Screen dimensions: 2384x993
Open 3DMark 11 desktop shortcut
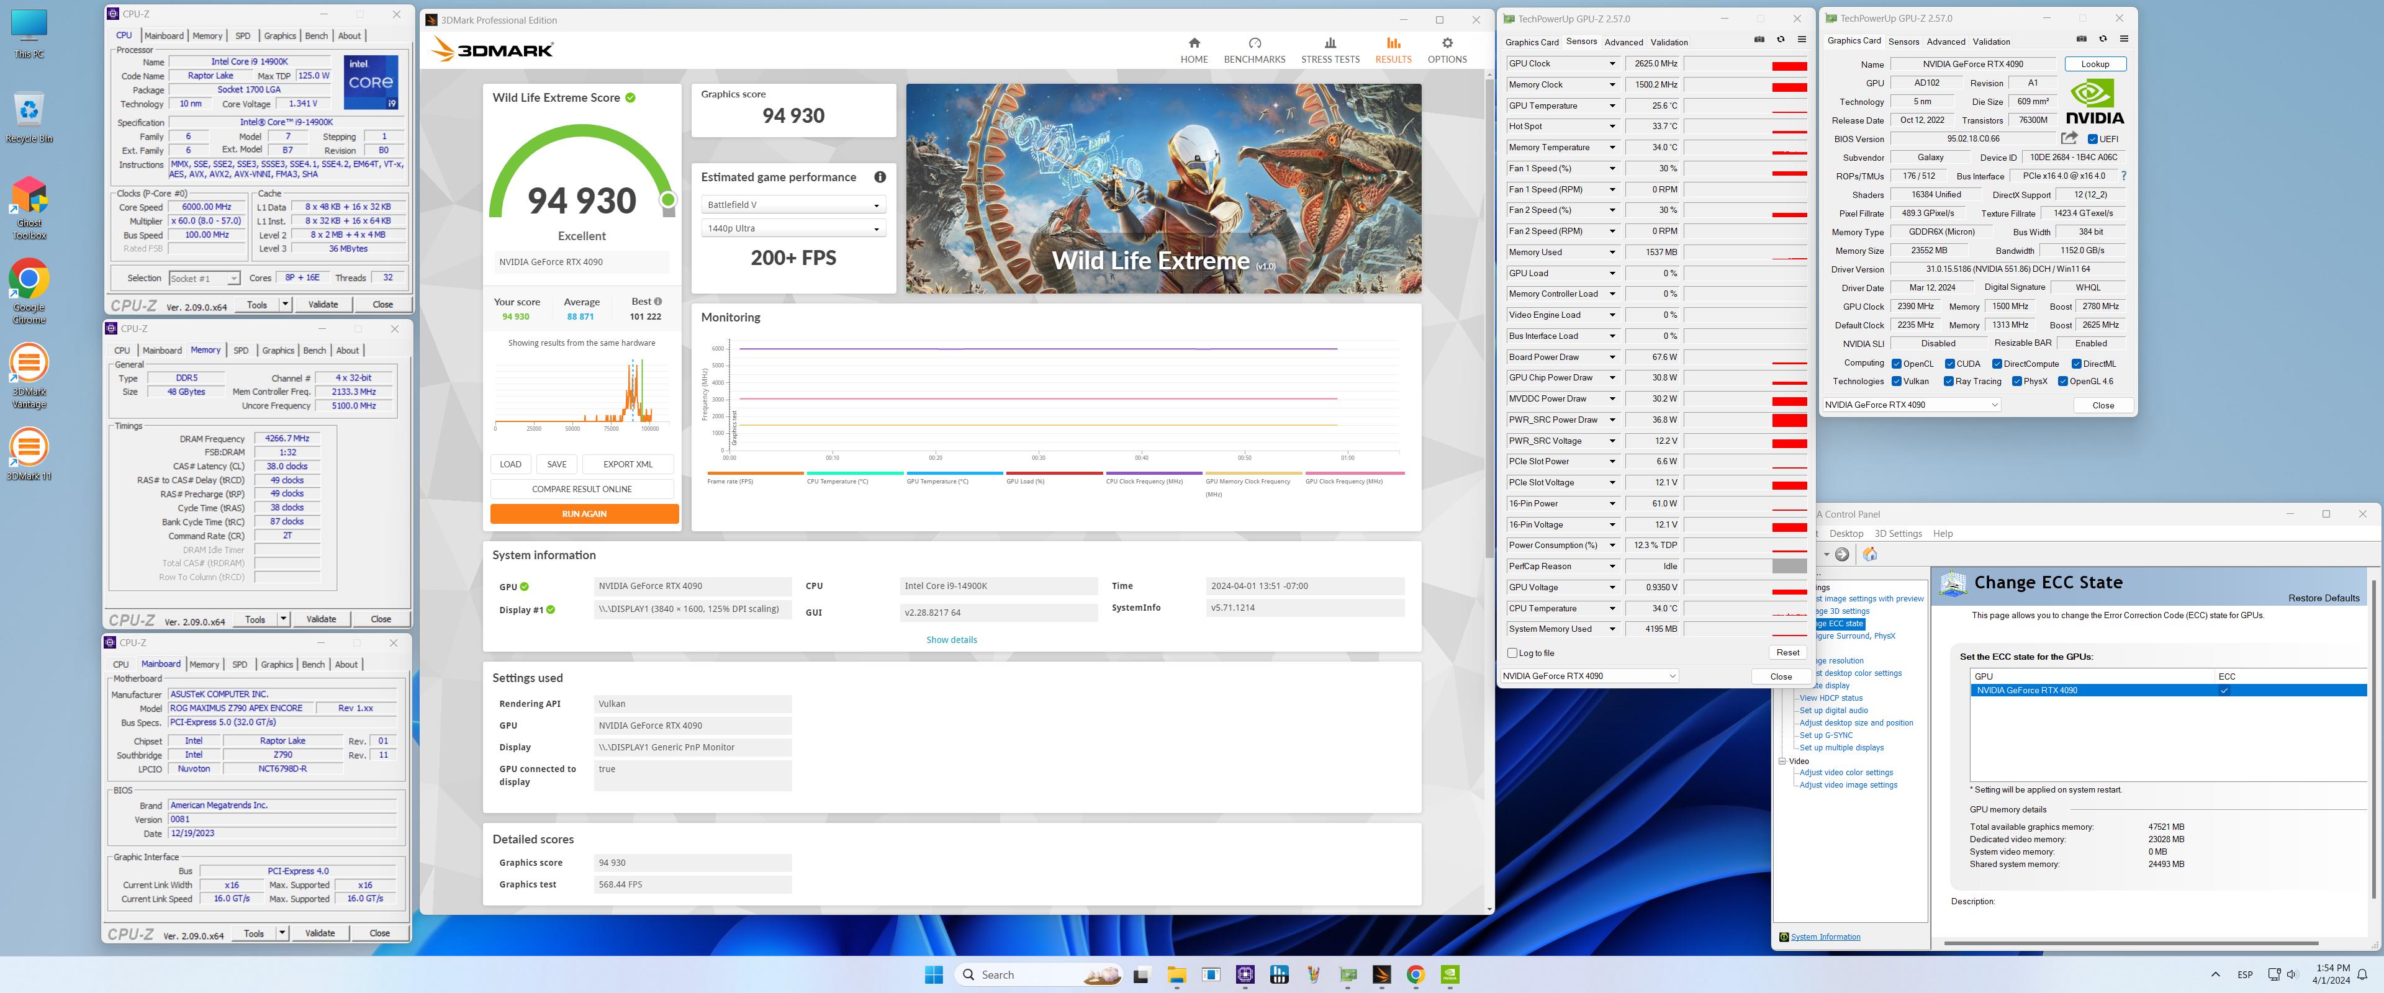click(29, 454)
